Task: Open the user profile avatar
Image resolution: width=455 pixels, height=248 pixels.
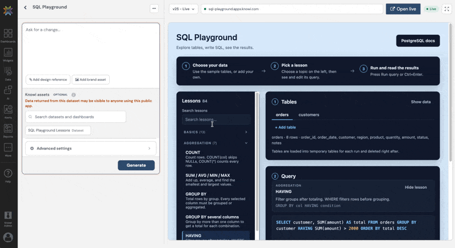Action: [x=8, y=237]
